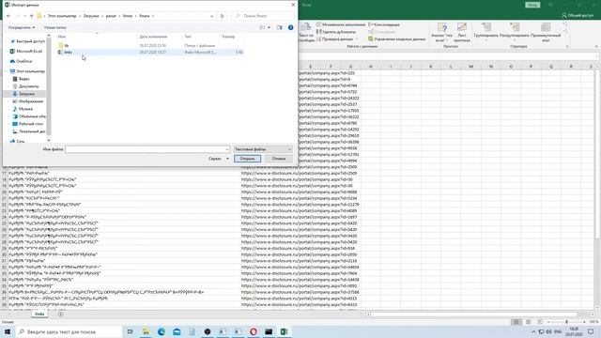Open Анализ что если in Excel
The width and height of the screenshot is (601, 338).
pos(442,33)
